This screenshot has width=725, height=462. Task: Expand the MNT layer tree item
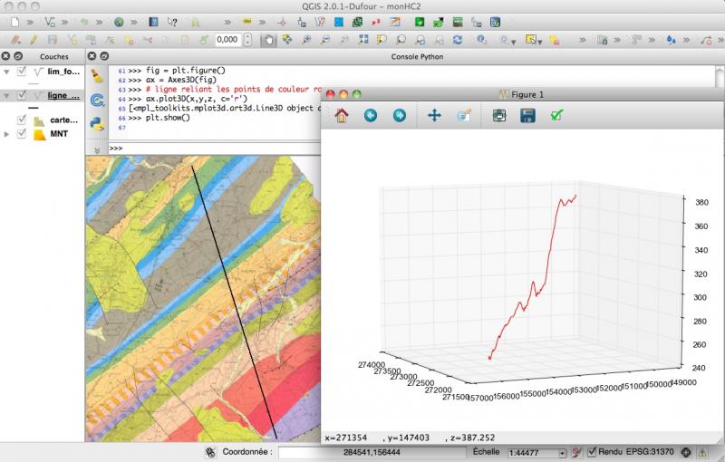click(x=7, y=134)
